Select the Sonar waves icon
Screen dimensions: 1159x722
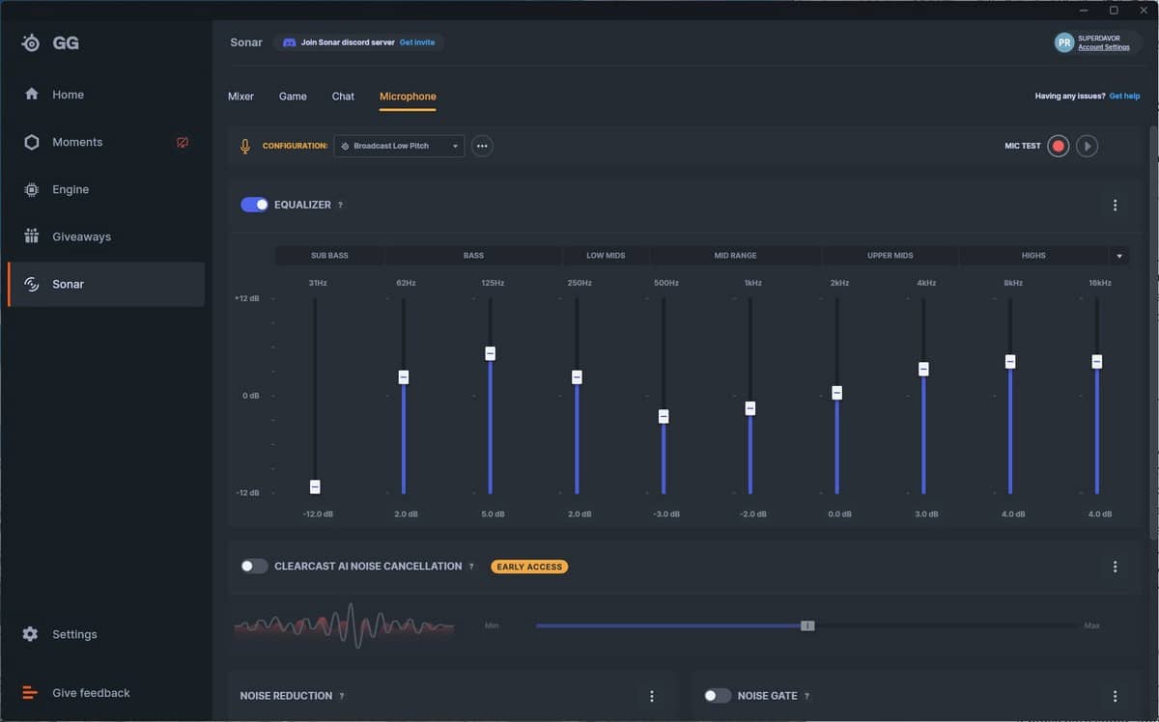[x=32, y=284]
